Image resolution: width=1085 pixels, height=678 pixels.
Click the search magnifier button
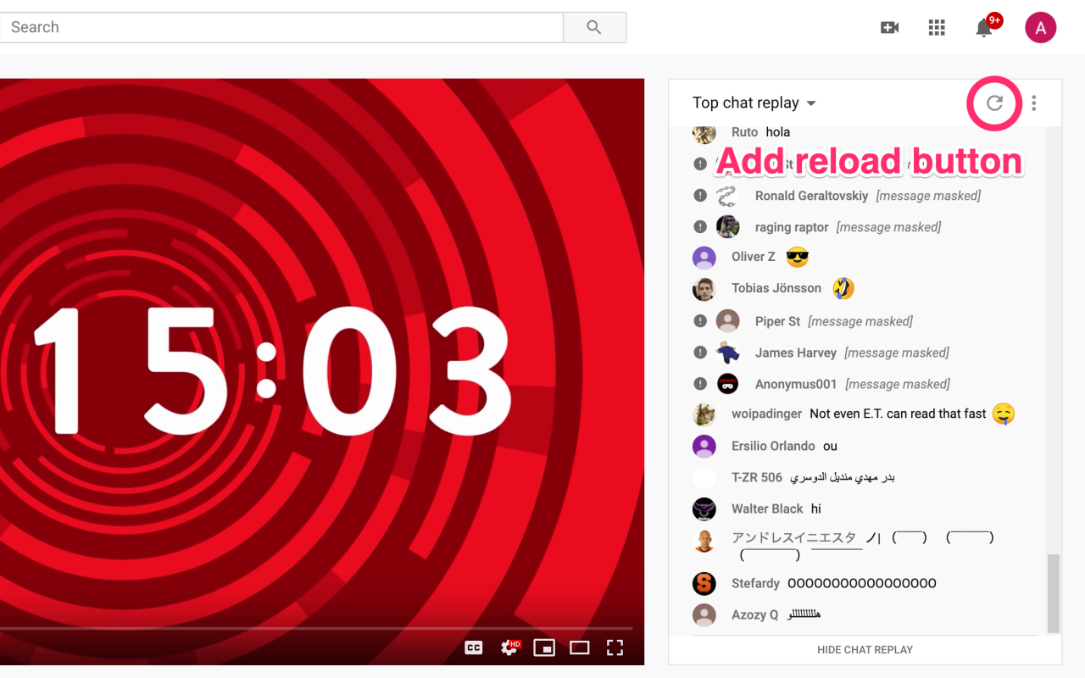coord(594,27)
